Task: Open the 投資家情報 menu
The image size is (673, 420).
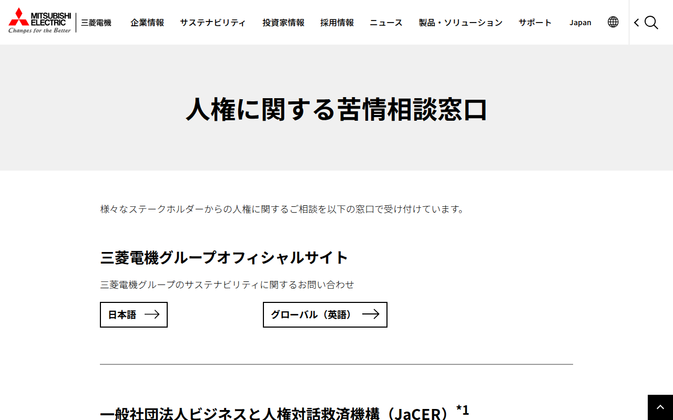Action: click(x=283, y=23)
